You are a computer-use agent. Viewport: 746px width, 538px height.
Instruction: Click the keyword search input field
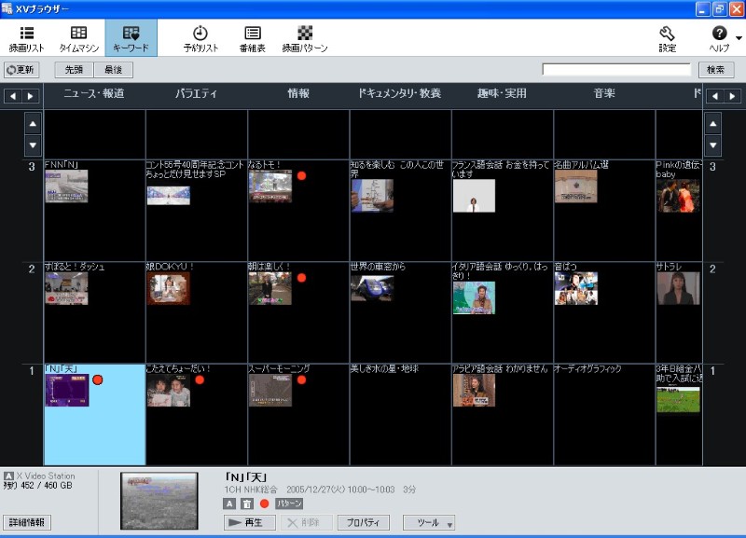pos(616,70)
